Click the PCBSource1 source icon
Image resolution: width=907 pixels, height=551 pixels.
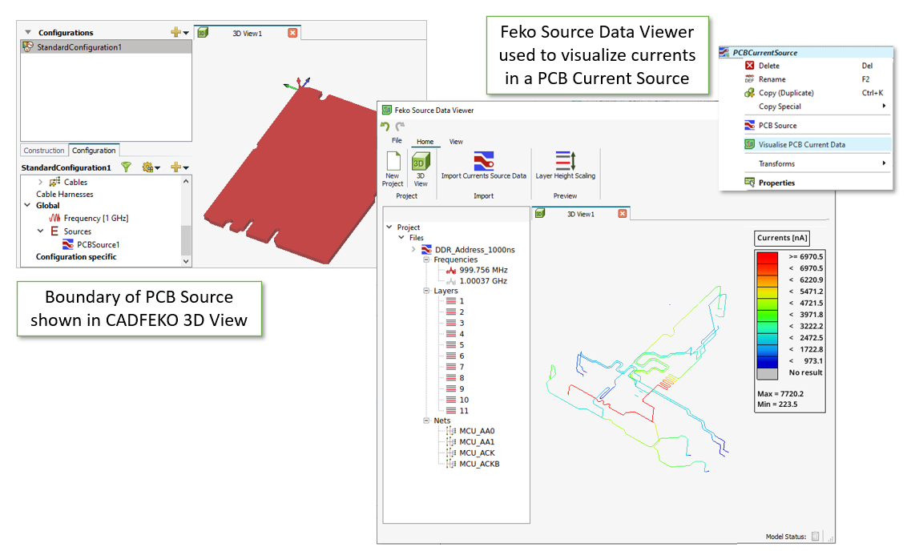pyautogui.click(x=69, y=245)
